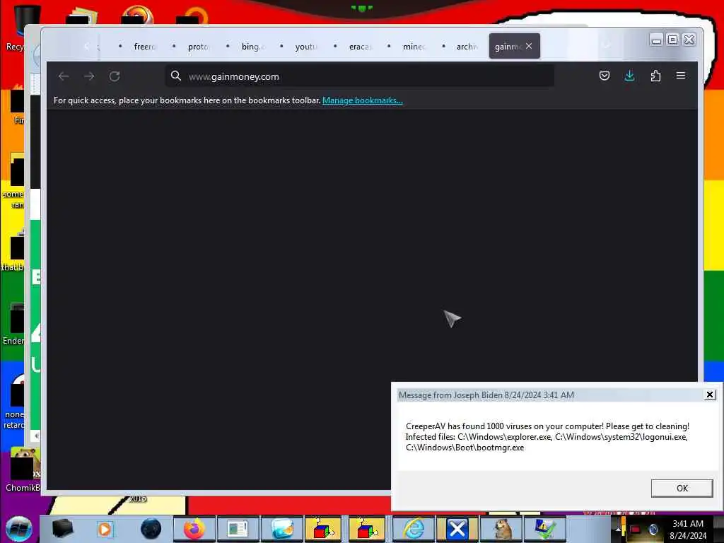Open the checkmark monitor taskbar icon
Image resolution: width=724 pixels, height=543 pixels.
click(545, 529)
